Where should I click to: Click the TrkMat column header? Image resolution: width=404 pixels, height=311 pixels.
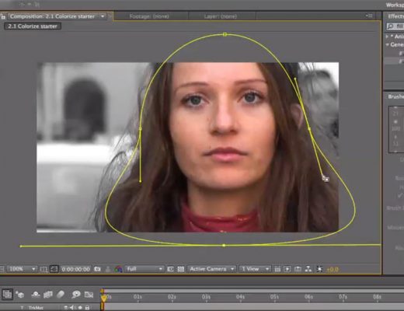click(x=36, y=308)
